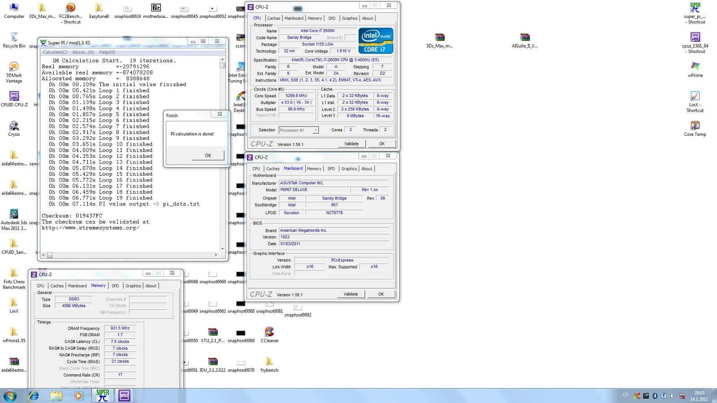Screen dimensions: 717x403
Task: Open the Recycle Bin icon
Action: click(x=14, y=40)
